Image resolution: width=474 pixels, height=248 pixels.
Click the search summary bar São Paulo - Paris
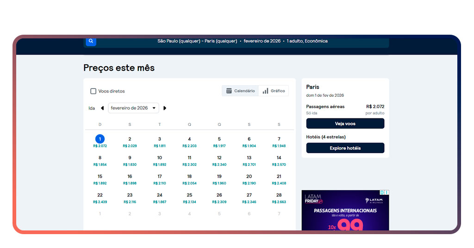click(x=242, y=41)
